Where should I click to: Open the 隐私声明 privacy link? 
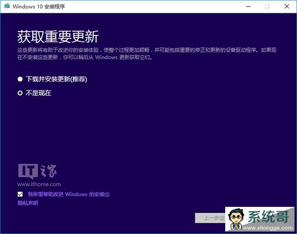(x=28, y=203)
